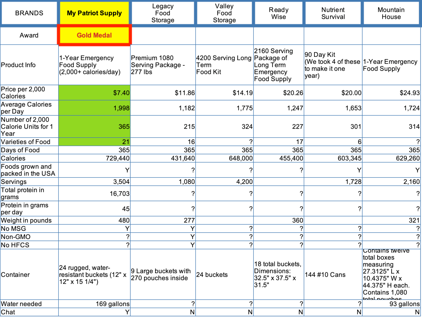Viewport: 422px width, 320px height.
Task: Click the 16,703 total protein cell
Action: (94, 194)
